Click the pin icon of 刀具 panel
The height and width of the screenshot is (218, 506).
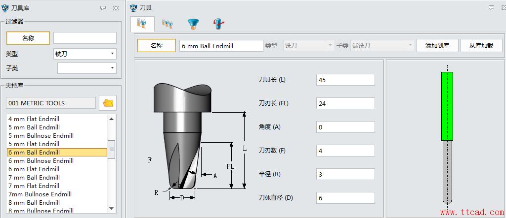tap(491, 7)
